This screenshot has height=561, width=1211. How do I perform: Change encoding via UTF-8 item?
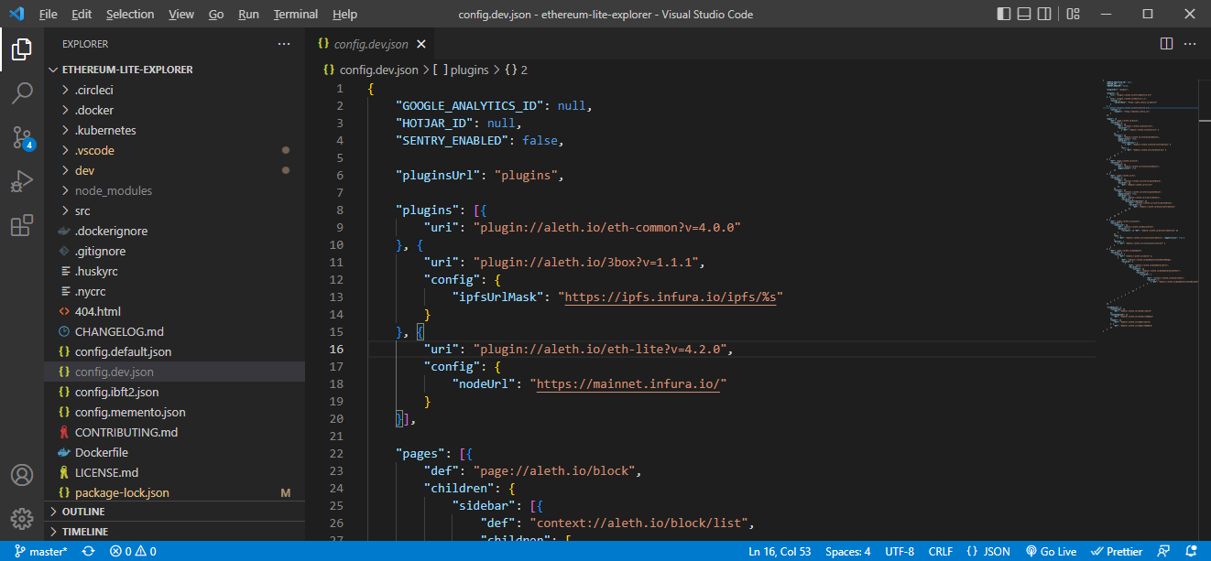click(x=900, y=552)
